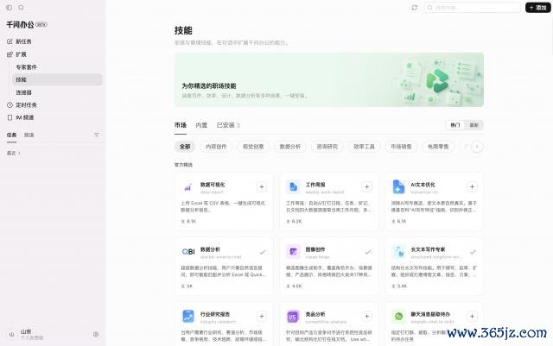Click the 长文本写作专家 icon
This screenshot has height=346, width=553.
tap(398, 252)
